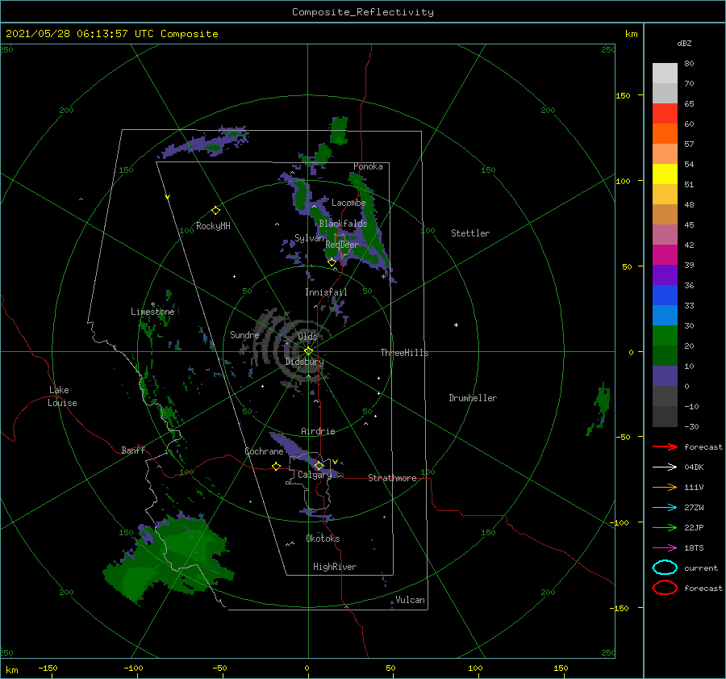
Task: Click the red forecast ellipse legend icon
Action: [665, 588]
